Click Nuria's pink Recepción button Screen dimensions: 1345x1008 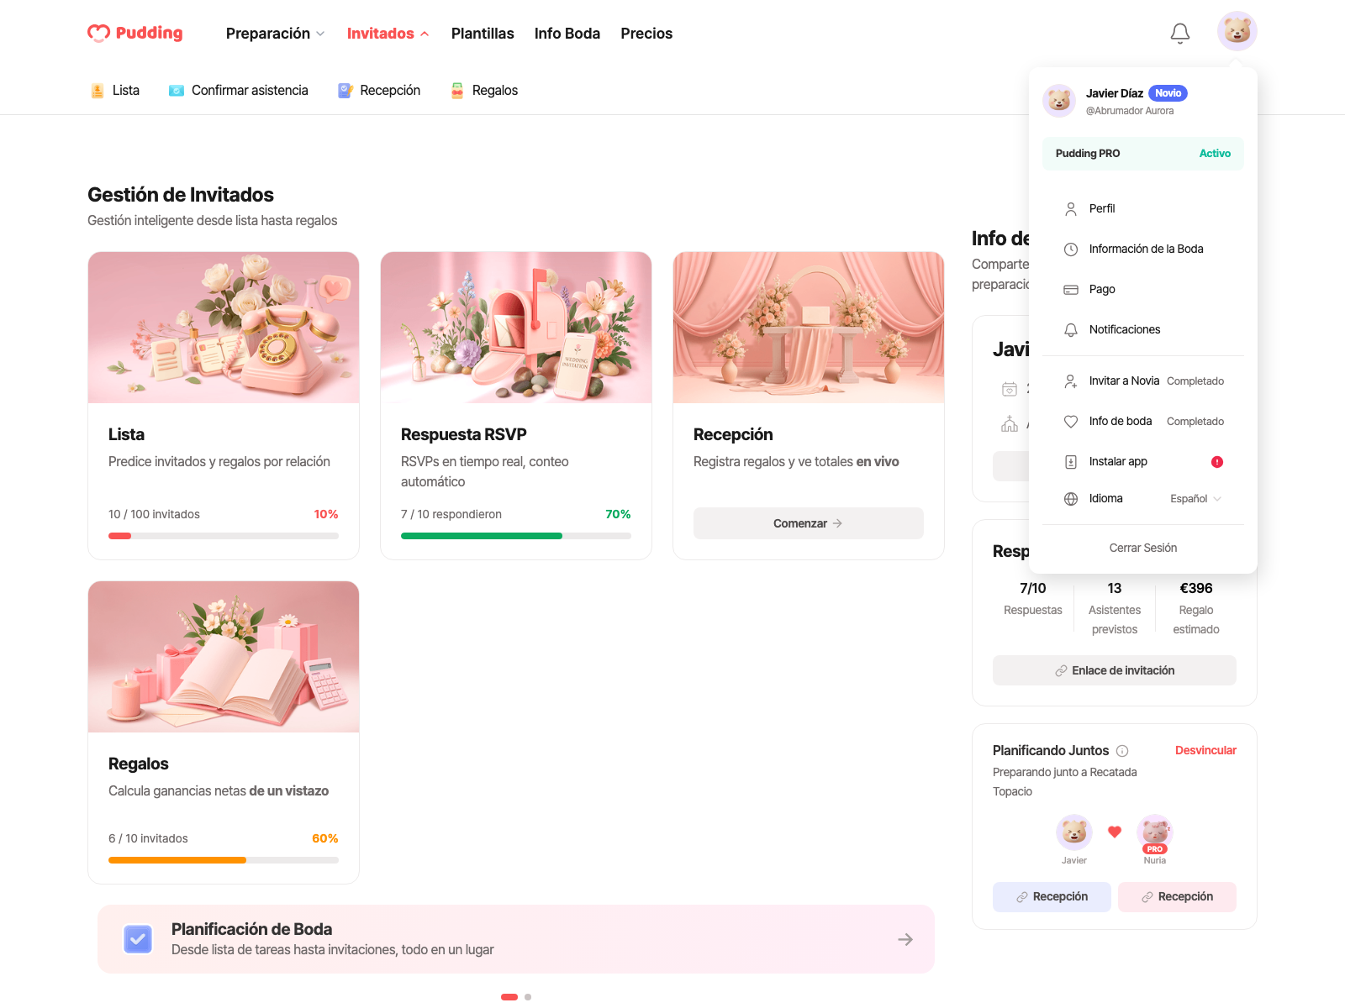[x=1177, y=897]
